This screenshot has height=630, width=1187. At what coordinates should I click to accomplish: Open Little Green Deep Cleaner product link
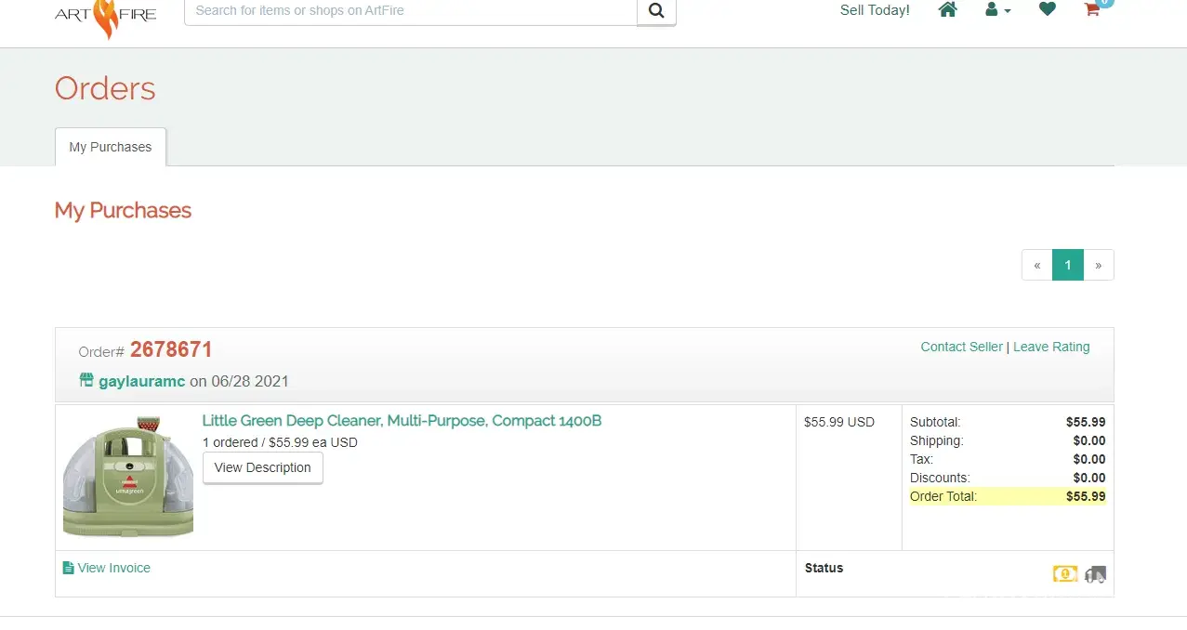[402, 421]
